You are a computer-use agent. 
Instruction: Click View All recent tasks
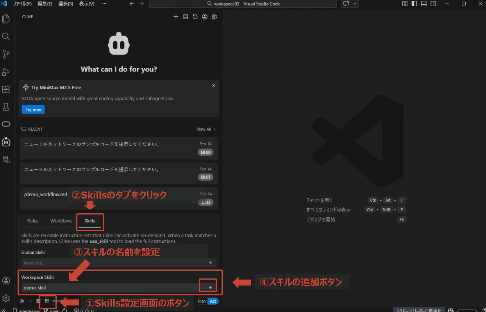click(206, 129)
